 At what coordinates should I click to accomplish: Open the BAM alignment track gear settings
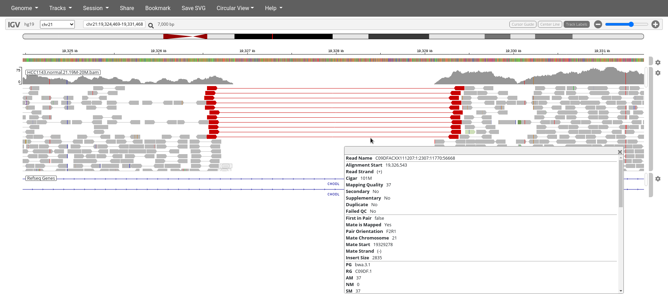(x=658, y=73)
